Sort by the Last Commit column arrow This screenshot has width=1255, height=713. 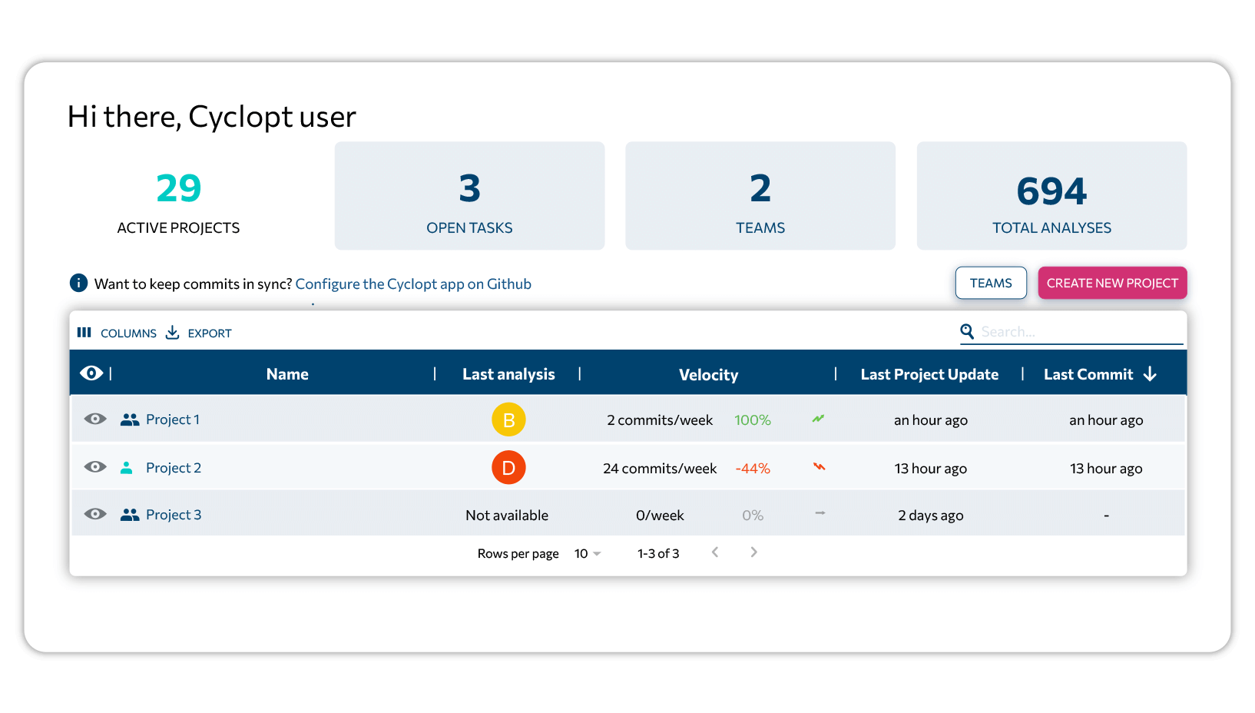1150,374
